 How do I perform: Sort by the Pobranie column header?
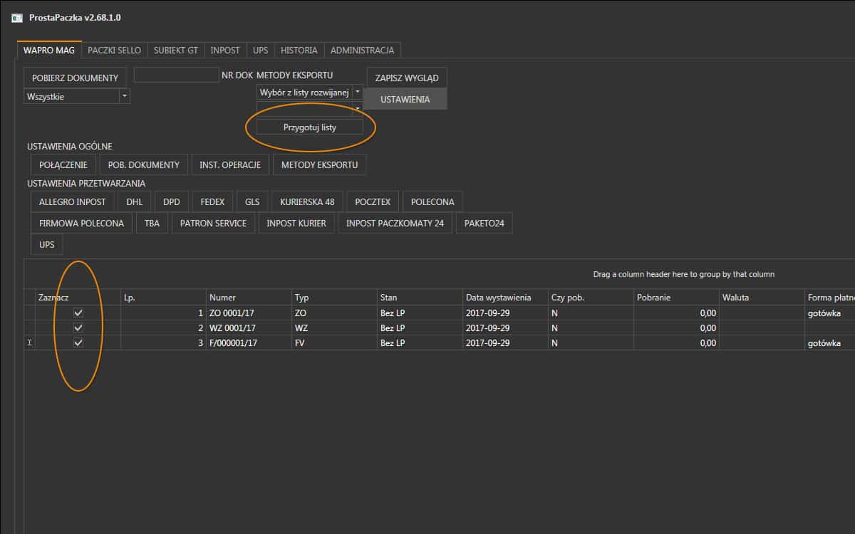coord(676,298)
